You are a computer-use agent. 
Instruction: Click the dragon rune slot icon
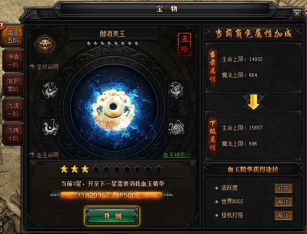click(x=50, y=90)
